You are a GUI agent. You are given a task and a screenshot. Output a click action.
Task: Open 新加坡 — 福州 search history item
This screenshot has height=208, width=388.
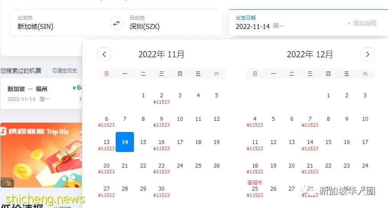pyautogui.click(x=41, y=94)
